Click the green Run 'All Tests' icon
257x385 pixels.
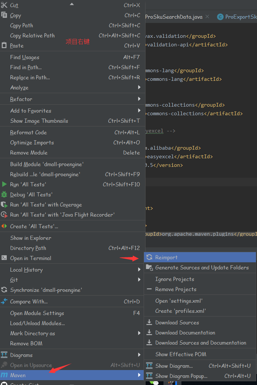pyautogui.click(x=4, y=184)
